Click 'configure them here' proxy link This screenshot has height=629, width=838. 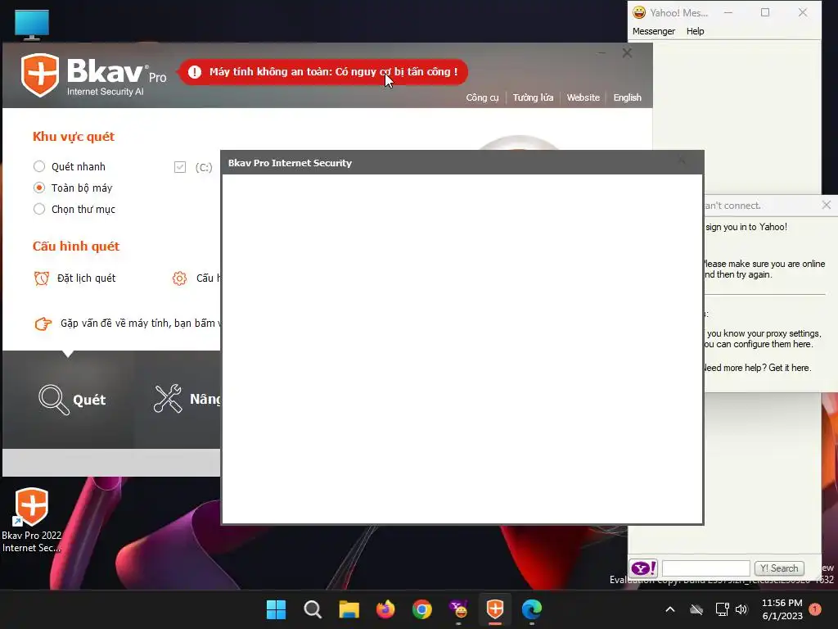pos(773,344)
